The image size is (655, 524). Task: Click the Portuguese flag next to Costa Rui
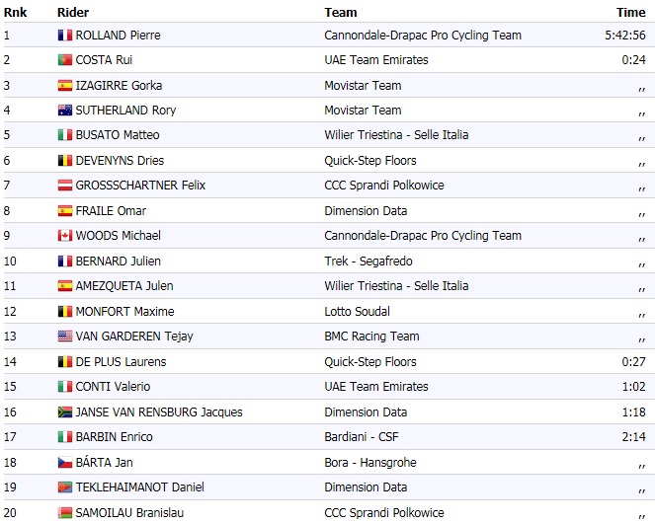(x=65, y=60)
